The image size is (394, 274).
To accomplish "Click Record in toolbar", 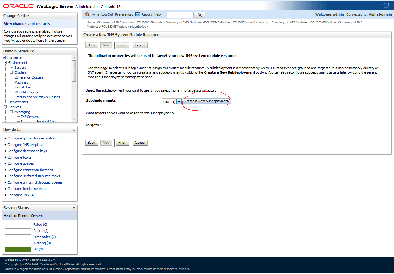I will [147, 14].
